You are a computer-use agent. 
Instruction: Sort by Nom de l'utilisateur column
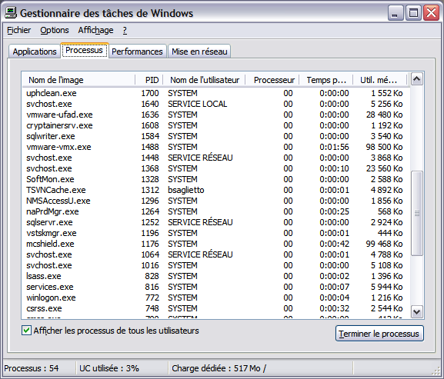click(204, 80)
